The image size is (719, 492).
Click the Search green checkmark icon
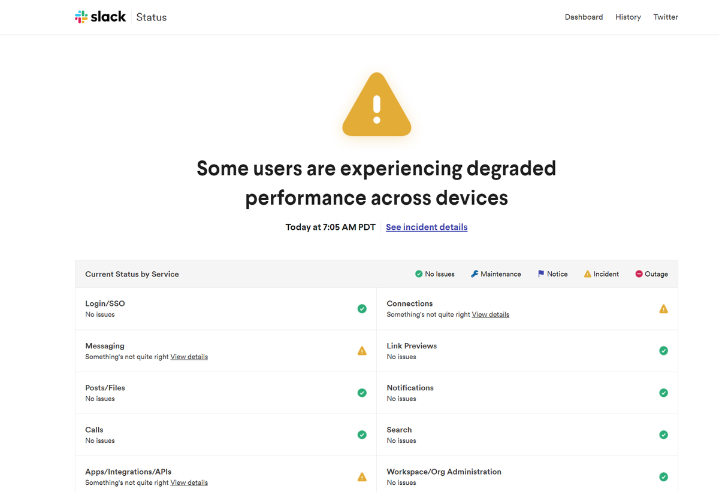tap(663, 435)
